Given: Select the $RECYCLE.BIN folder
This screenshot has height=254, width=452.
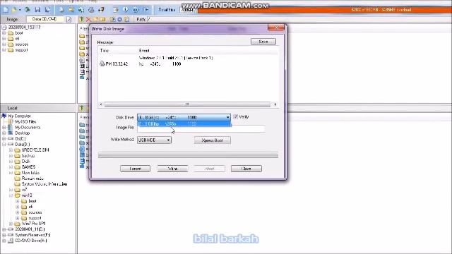Looking at the screenshot, I should click(x=35, y=150).
